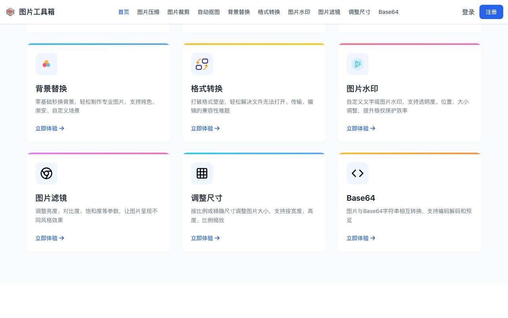This screenshot has width=508, height=318.
Task: Click the 登录 login link
Action: (468, 12)
